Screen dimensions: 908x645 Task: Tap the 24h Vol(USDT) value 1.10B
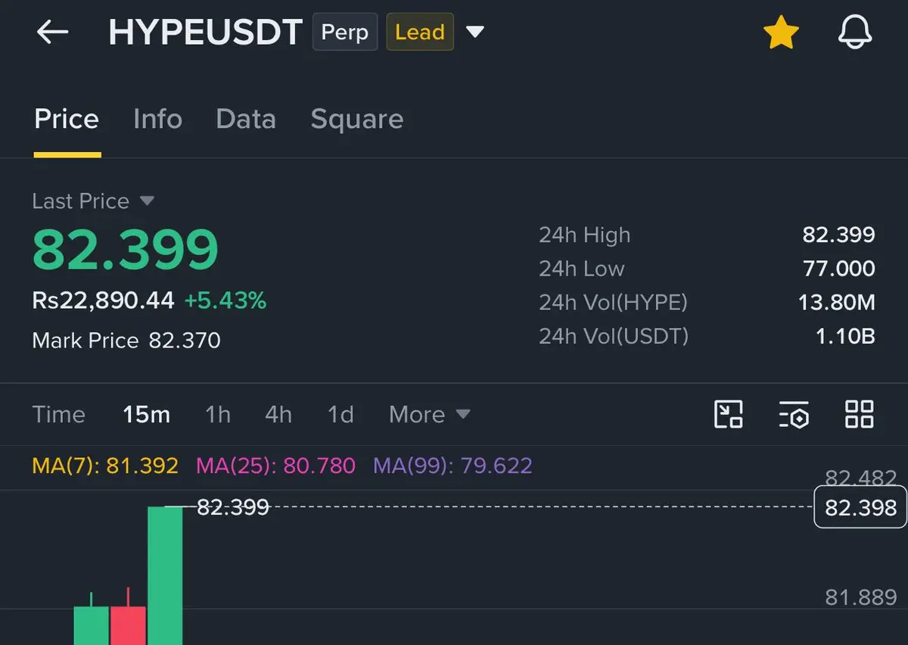pos(844,335)
